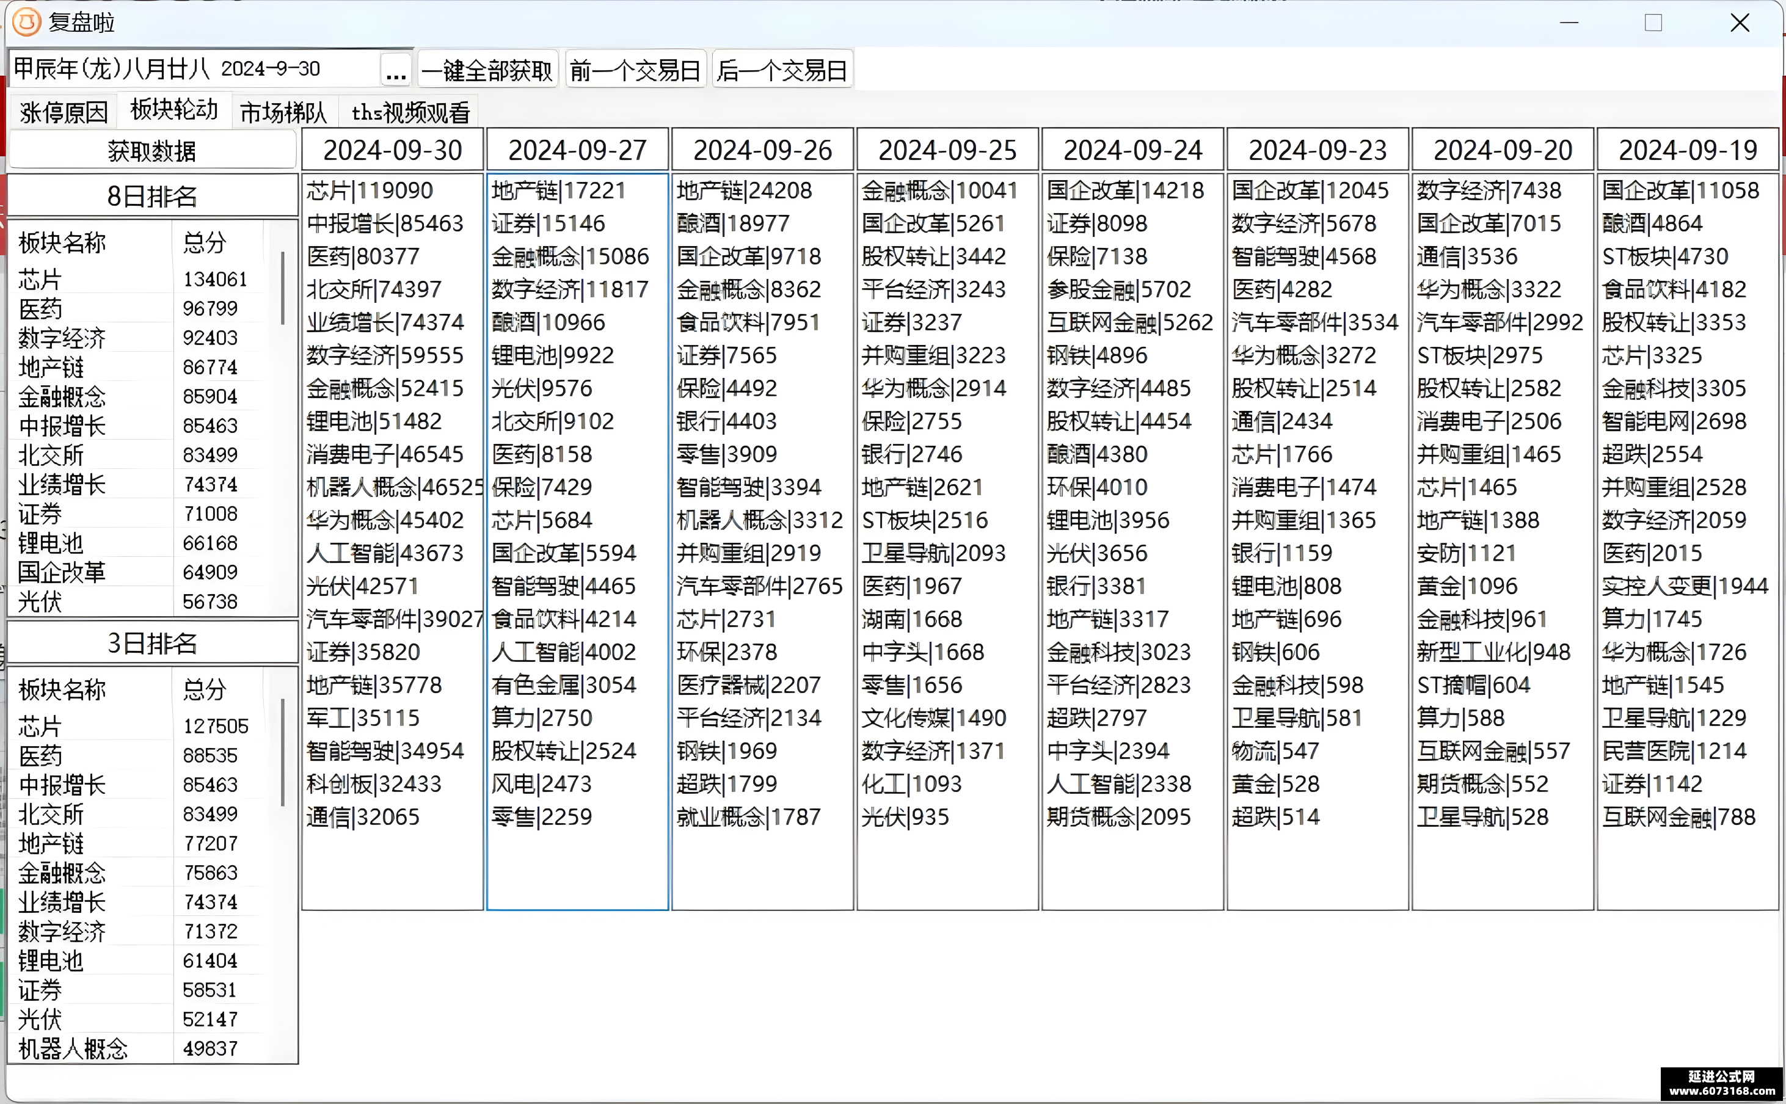Viewport: 1786px width, 1104px height.
Task: Switch to the 涨停原因 tab
Action: coord(64,112)
